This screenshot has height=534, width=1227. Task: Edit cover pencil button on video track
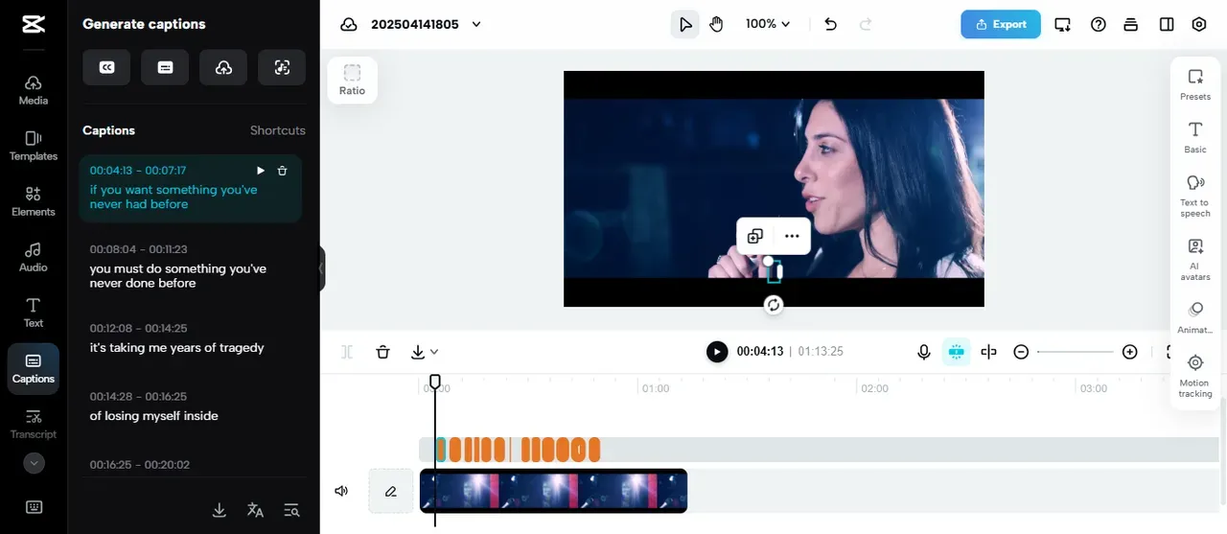[x=391, y=491]
